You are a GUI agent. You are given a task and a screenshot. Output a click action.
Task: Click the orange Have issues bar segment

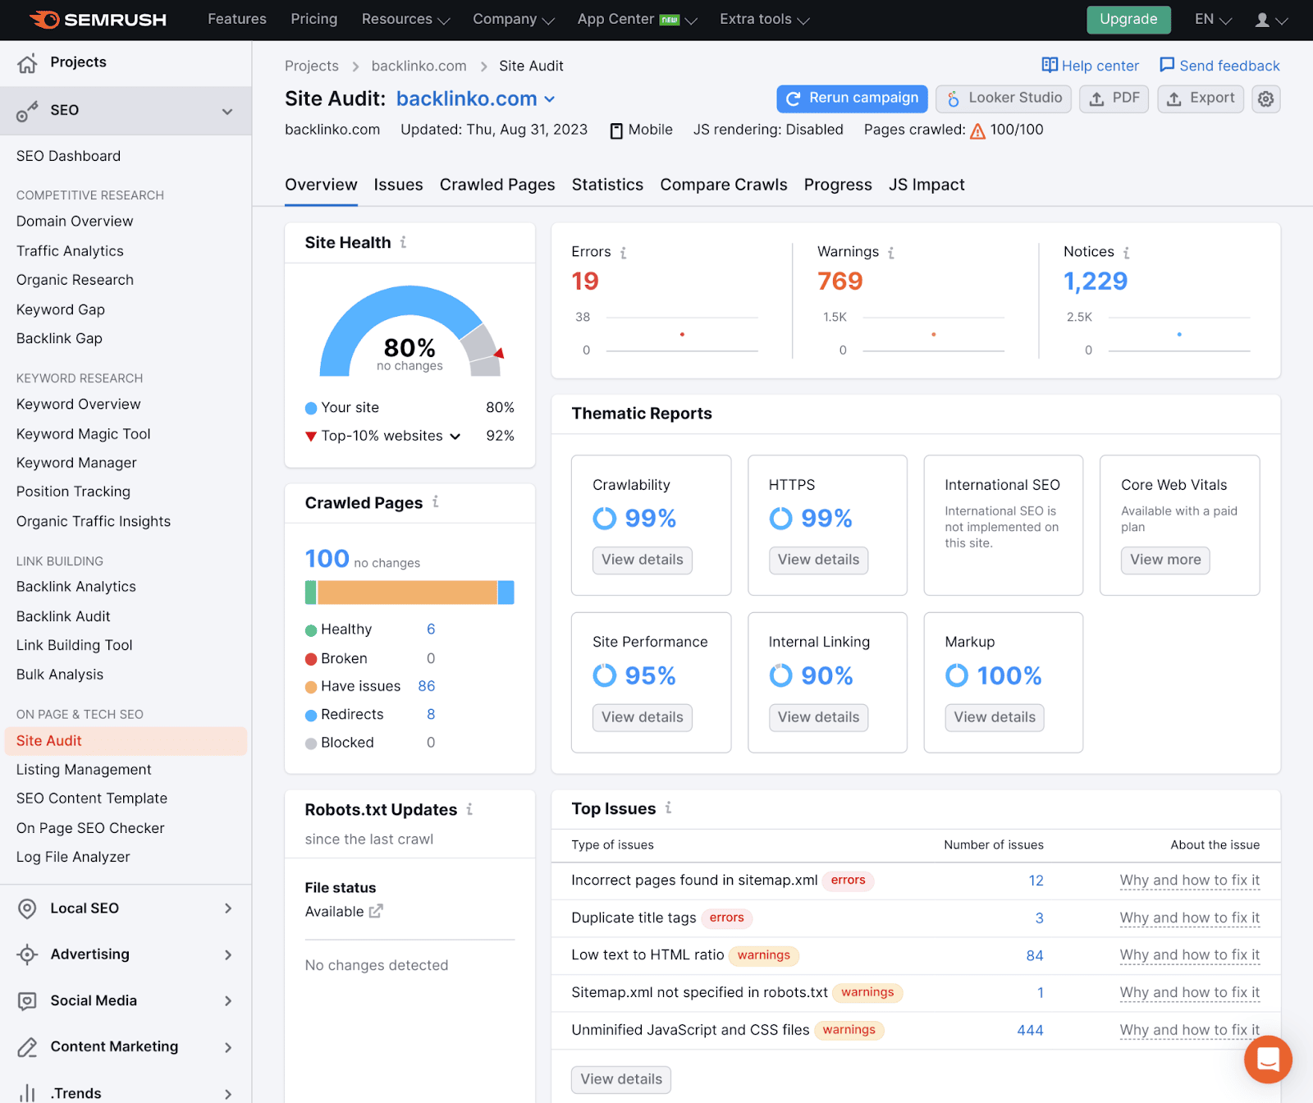click(407, 593)
